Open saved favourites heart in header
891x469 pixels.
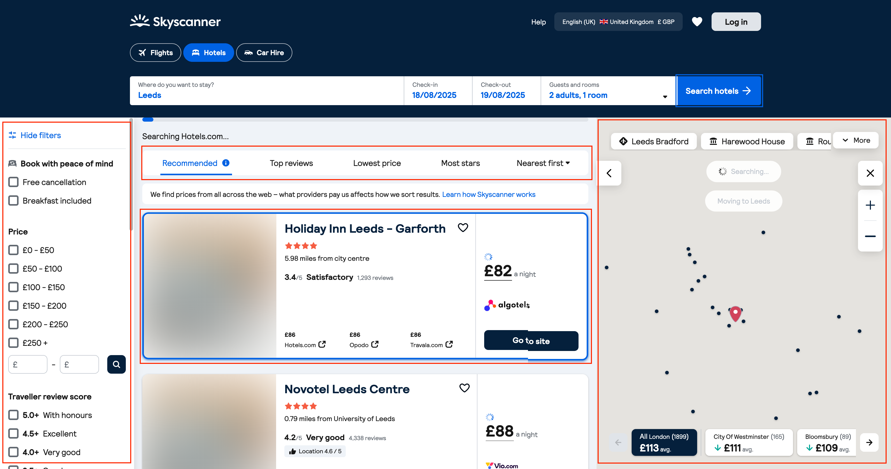coord(697,22)
